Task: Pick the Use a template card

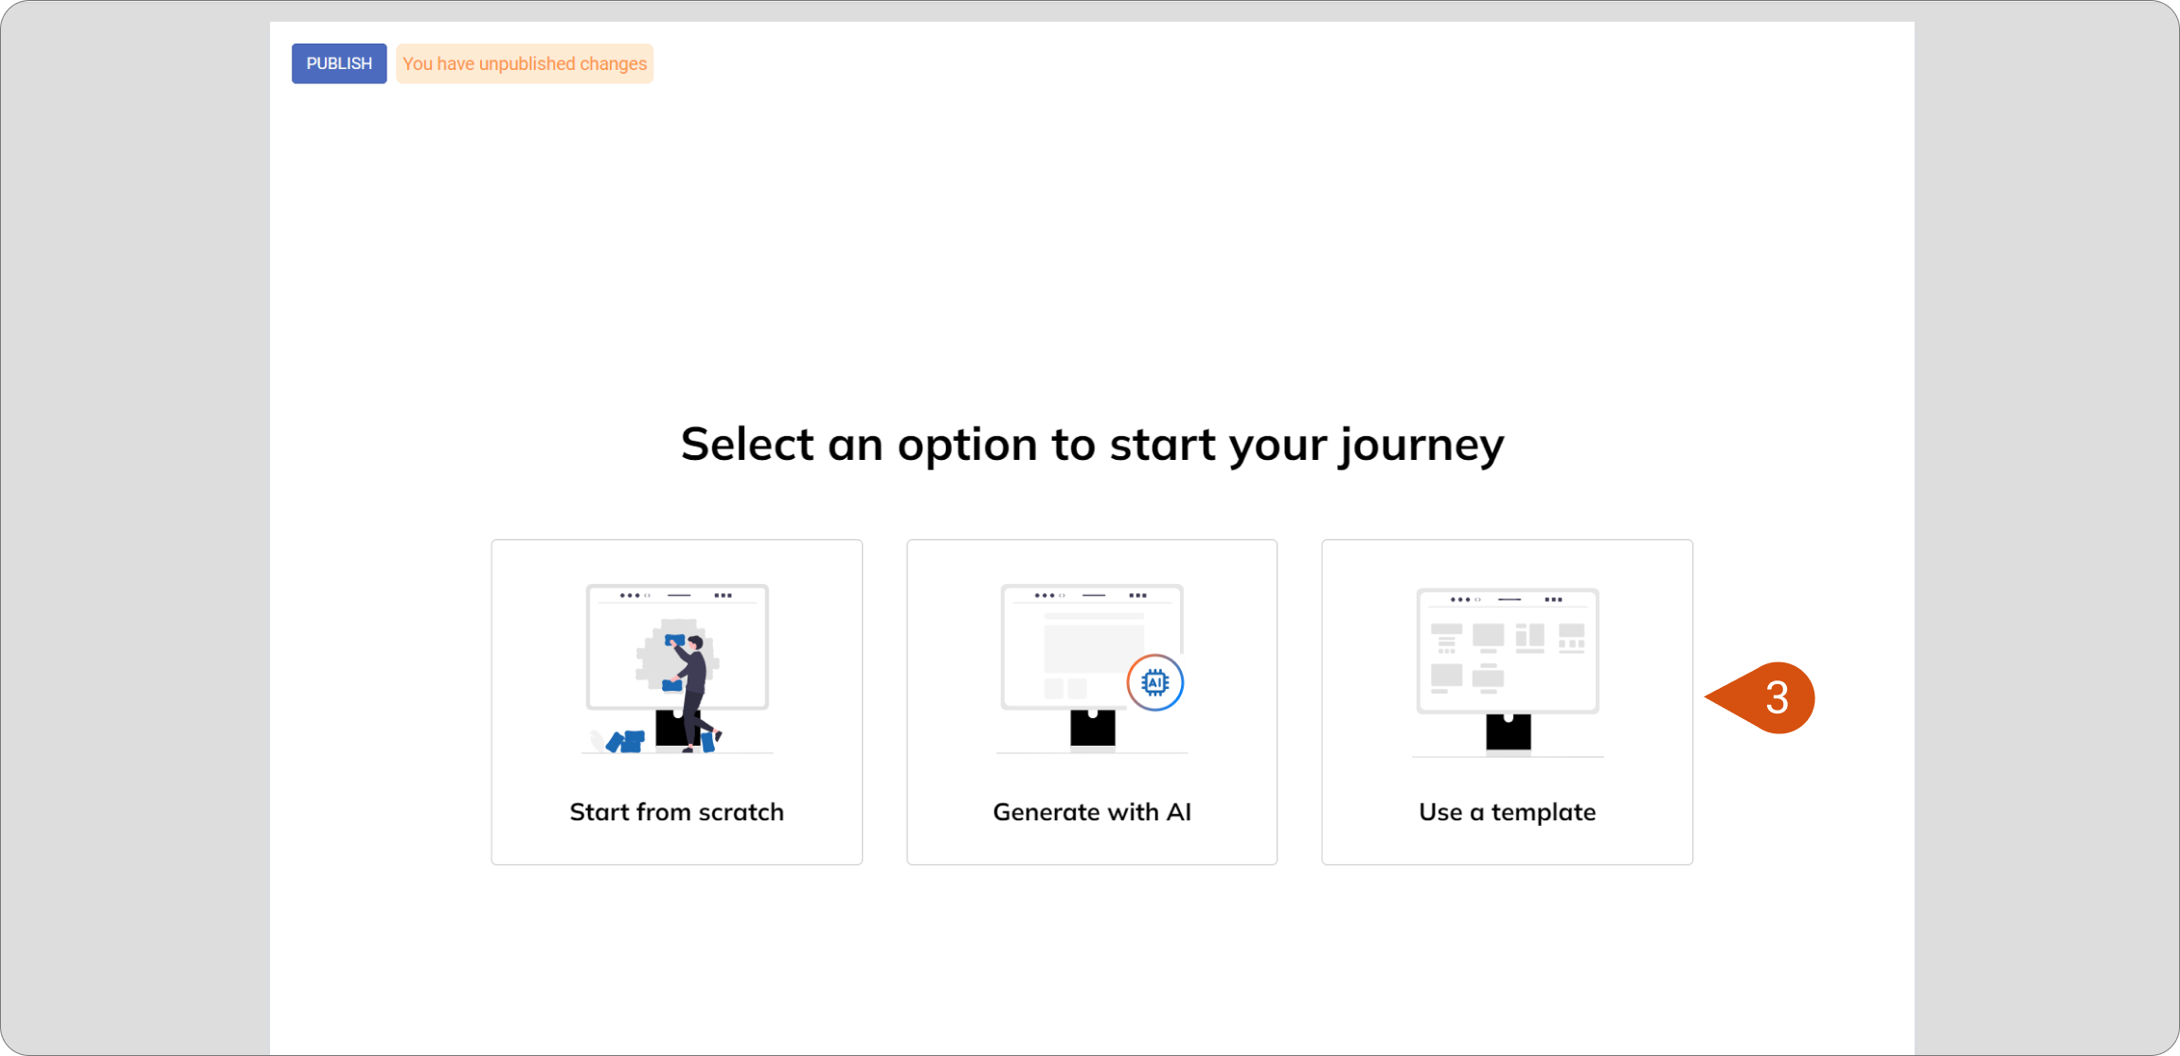Action: (x=1508, y=702)
